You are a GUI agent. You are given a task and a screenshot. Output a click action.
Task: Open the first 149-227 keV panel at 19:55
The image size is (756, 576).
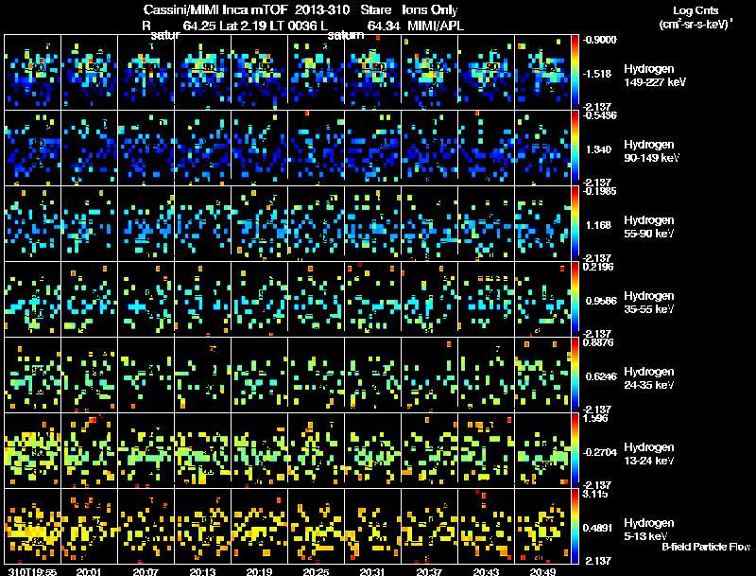pos(33,72)
